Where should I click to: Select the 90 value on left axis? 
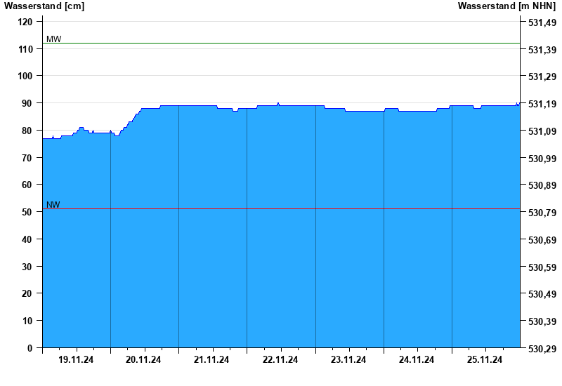tap(27, 103)
